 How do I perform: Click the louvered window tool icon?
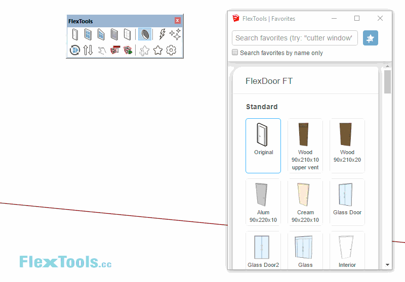coord(114,34)
